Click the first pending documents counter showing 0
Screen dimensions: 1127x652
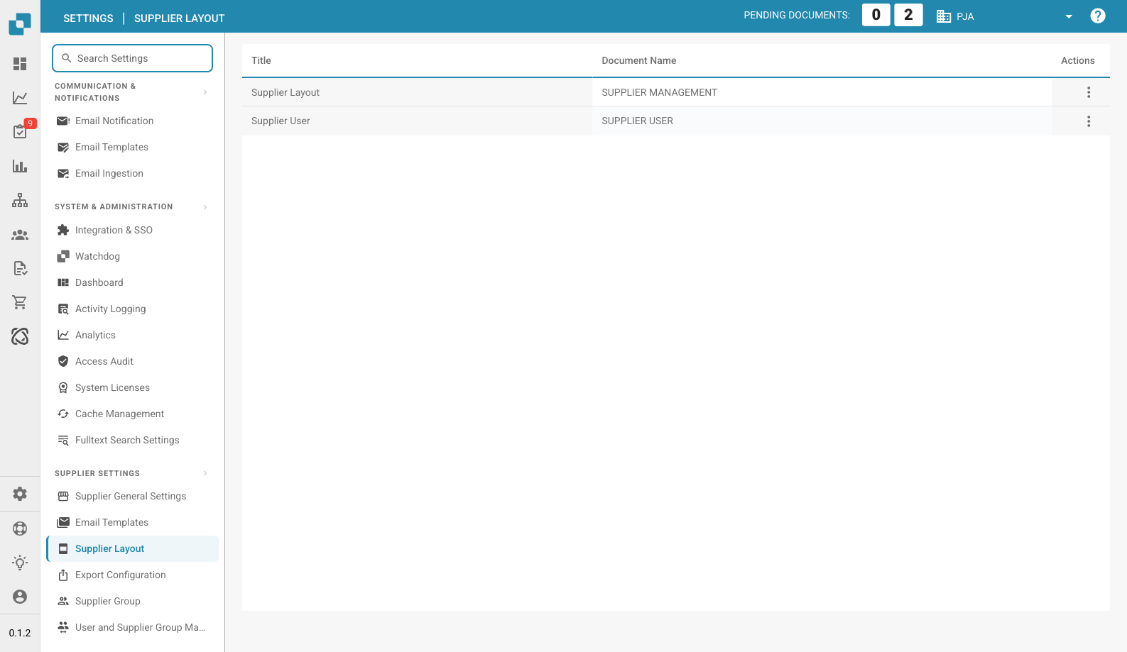[x=876, y=15]
